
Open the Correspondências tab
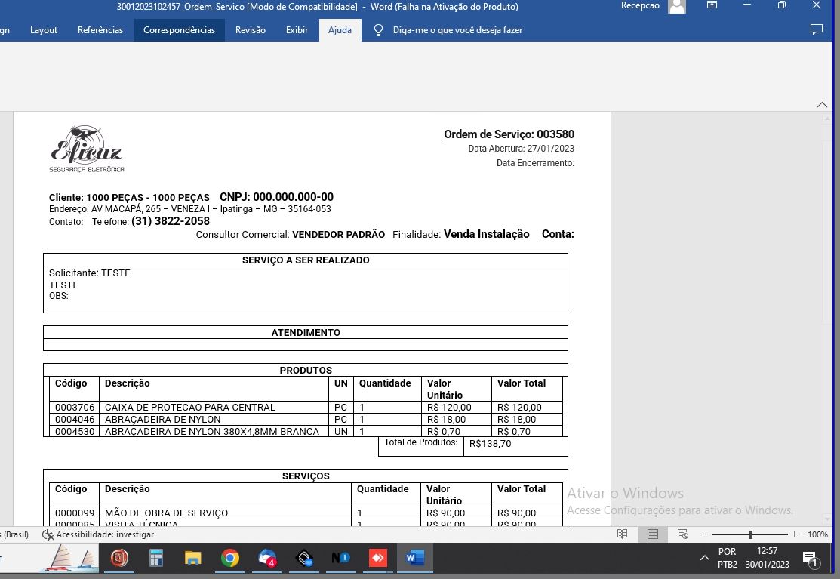point(179,30)
